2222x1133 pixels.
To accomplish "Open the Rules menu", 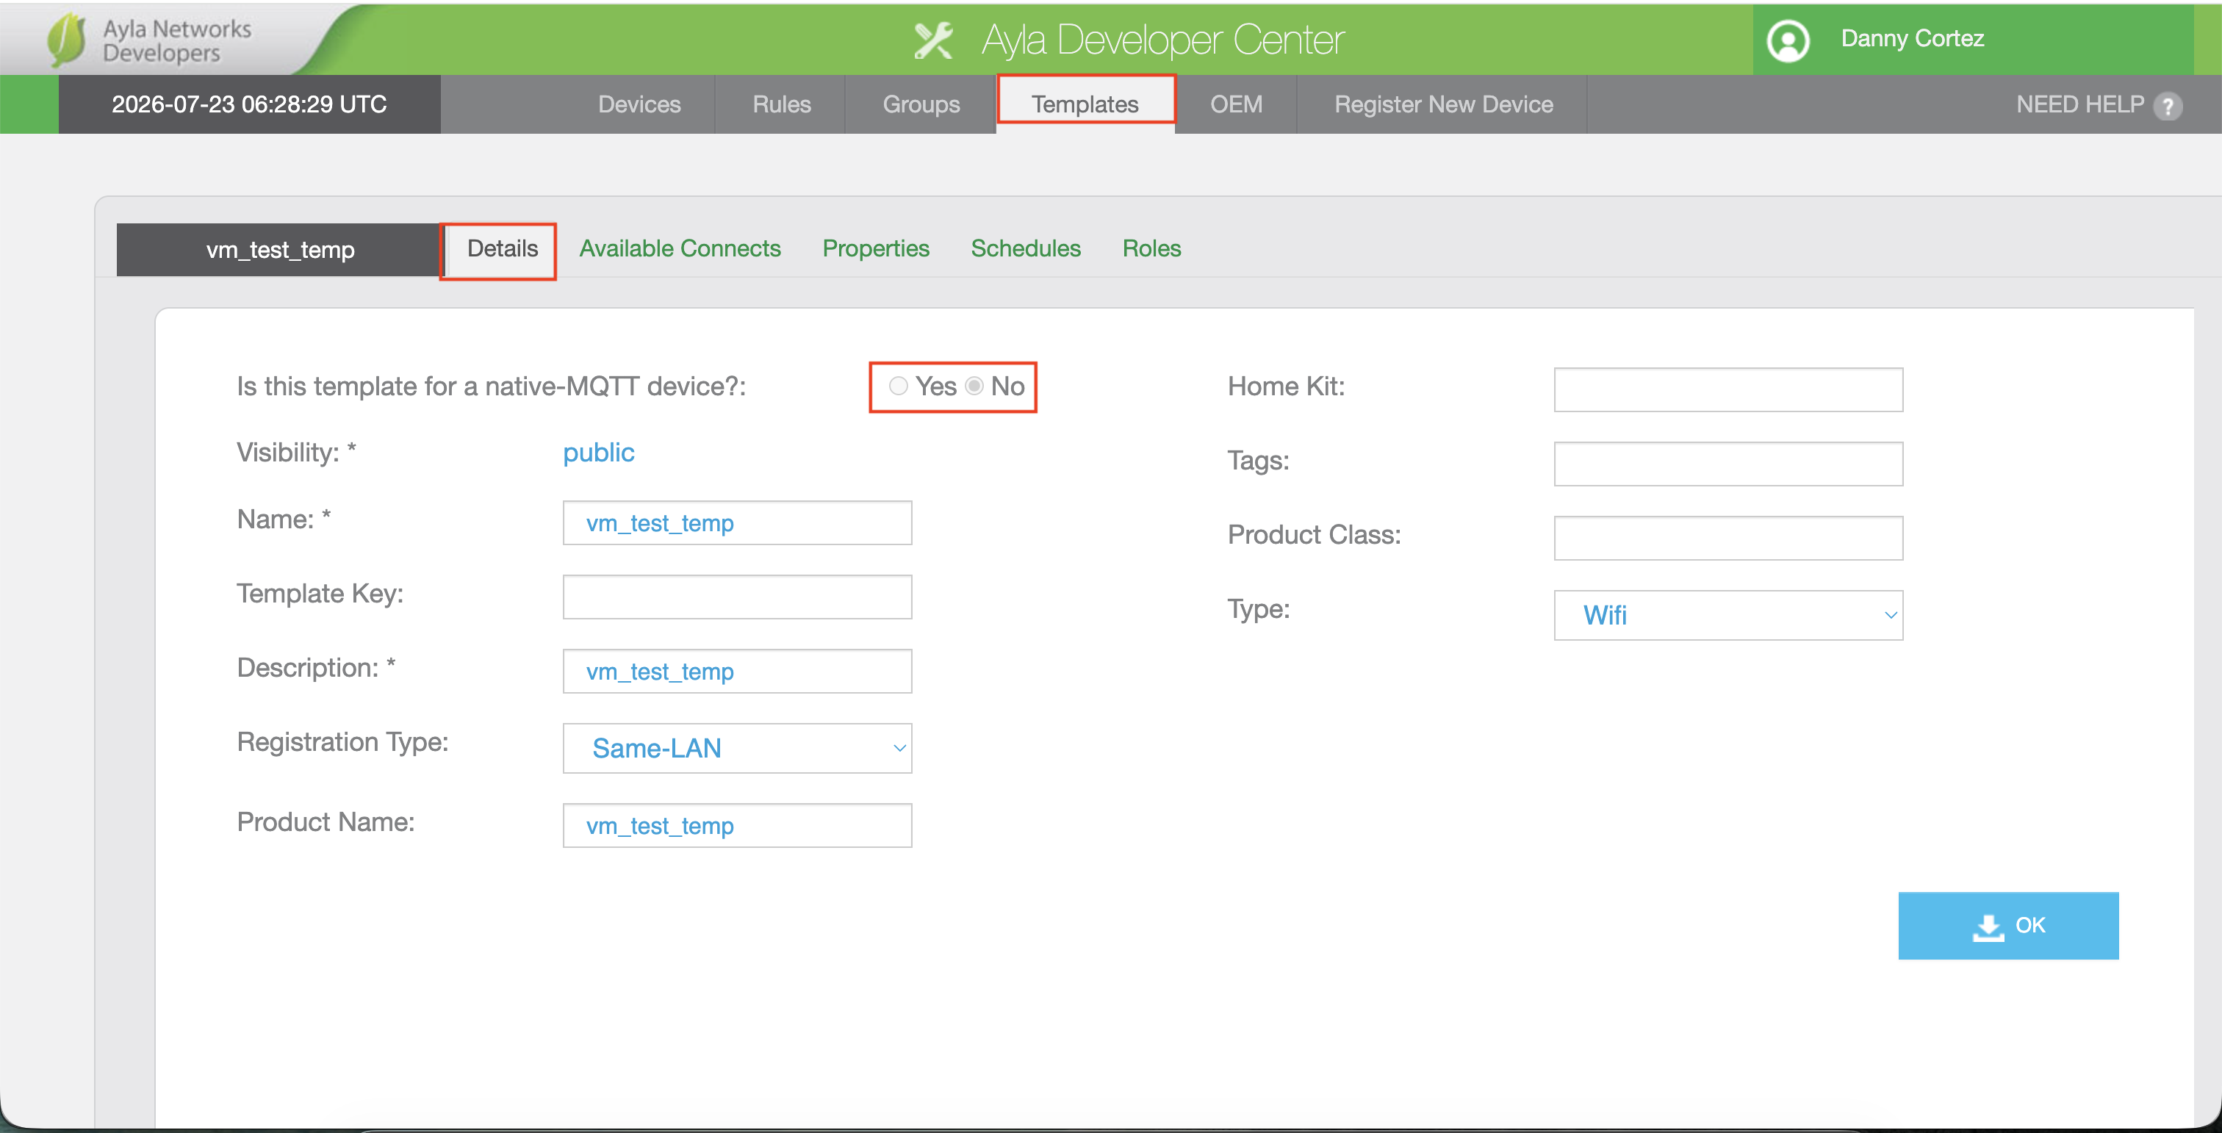I will (x=782, y=104).
